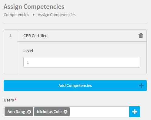This screenshot has height=120, width=151.
Task: Click the row number 1 handle
Action: (10, 36)
